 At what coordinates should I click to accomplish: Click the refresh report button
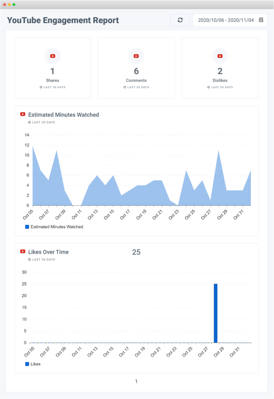(x=180, y=20)
